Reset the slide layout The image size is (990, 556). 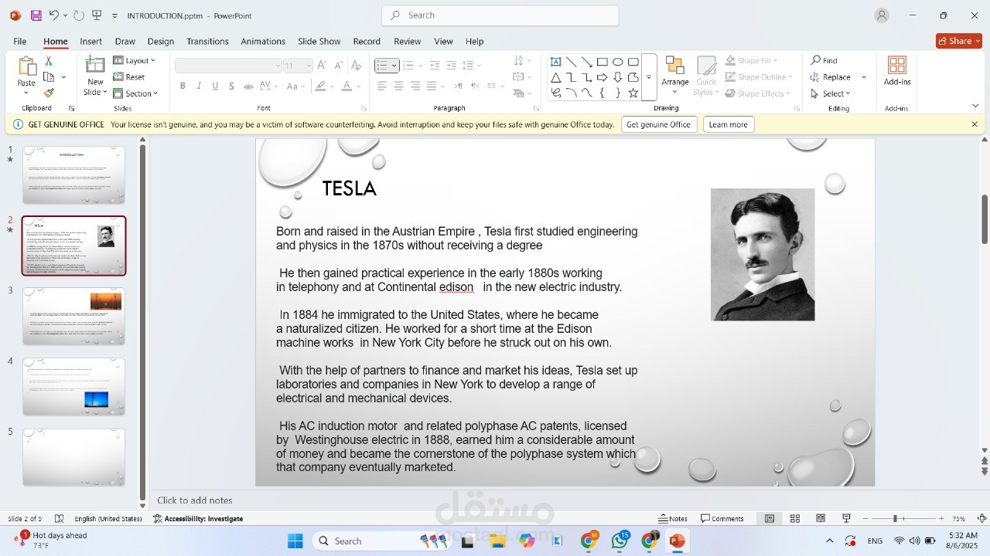tap(129, 77)
